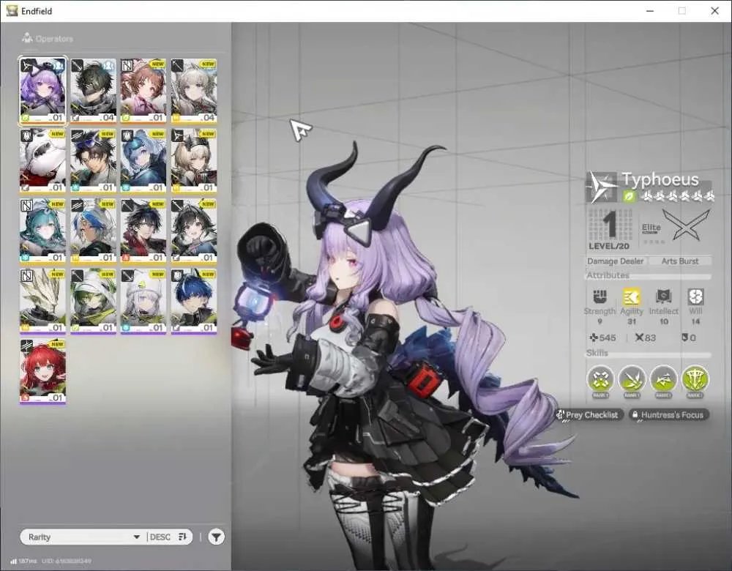Click the Skills section heading
Screen dimensions: 732x571
597,353
